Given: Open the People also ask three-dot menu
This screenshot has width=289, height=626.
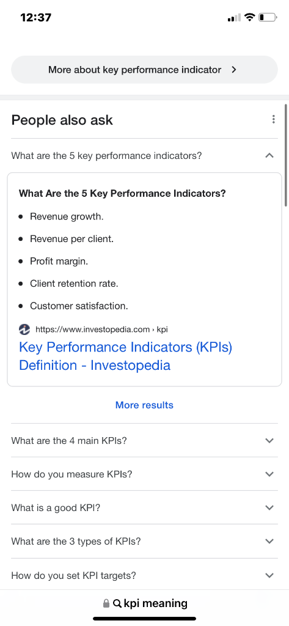Looking at the screenshot, I should coord(274,119).
